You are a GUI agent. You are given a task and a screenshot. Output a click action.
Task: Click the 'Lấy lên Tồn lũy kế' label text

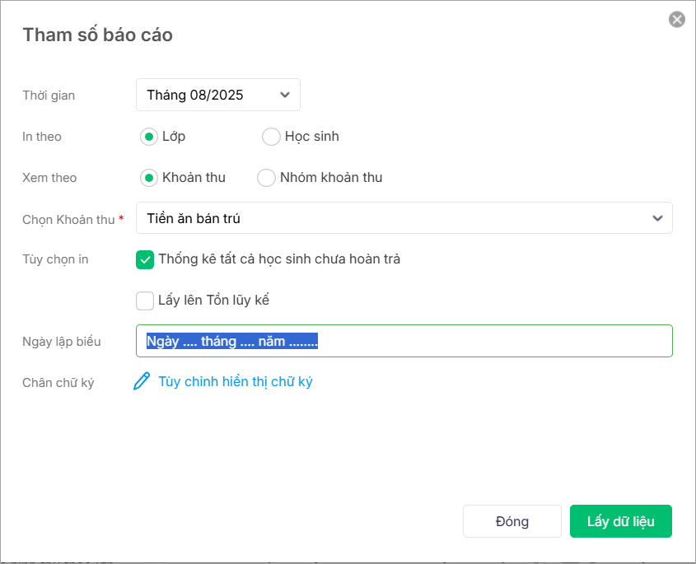[214, 301]
